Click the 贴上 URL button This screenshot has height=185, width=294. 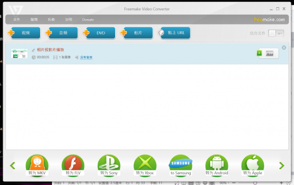click(174, 33)
